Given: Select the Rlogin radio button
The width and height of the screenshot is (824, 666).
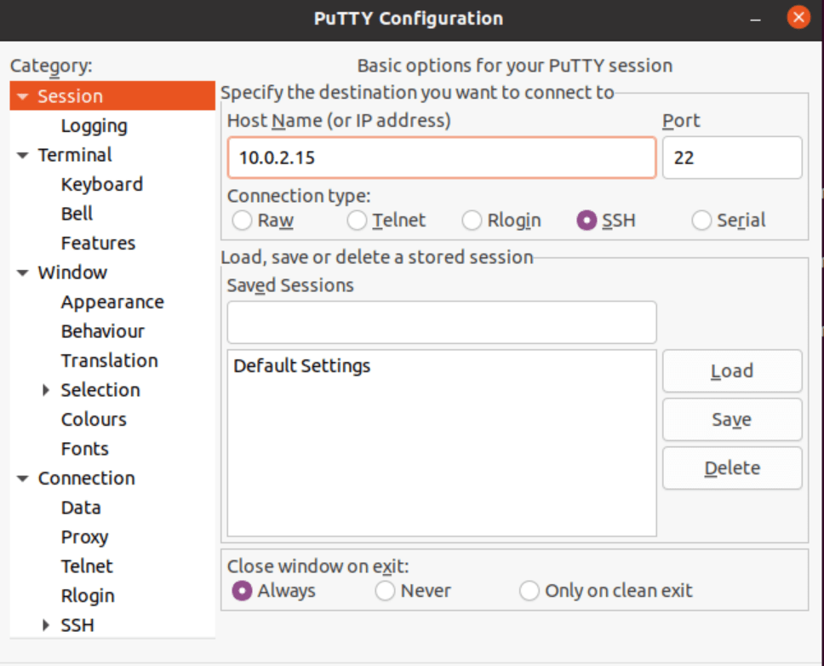Looking at the screenshot, I should [472, 221].
